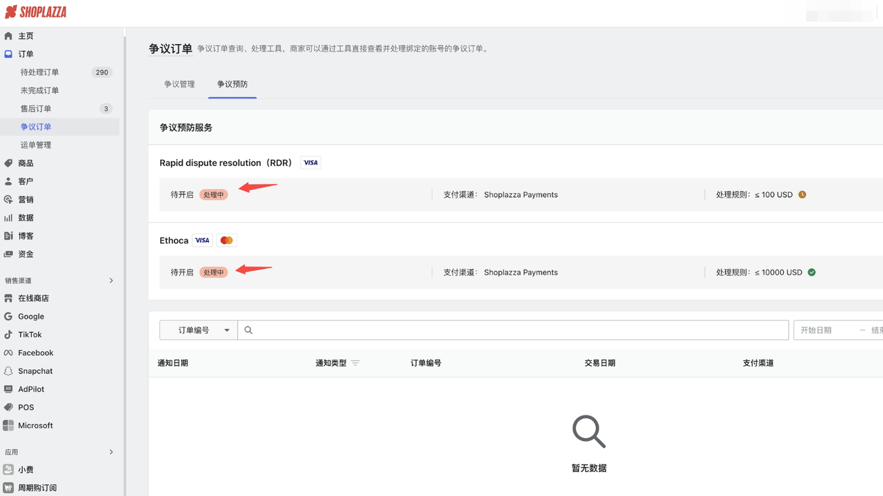Click the orange warning icon beside 100 USD
This screenshot has width=883, height=496.
(802, 194)
